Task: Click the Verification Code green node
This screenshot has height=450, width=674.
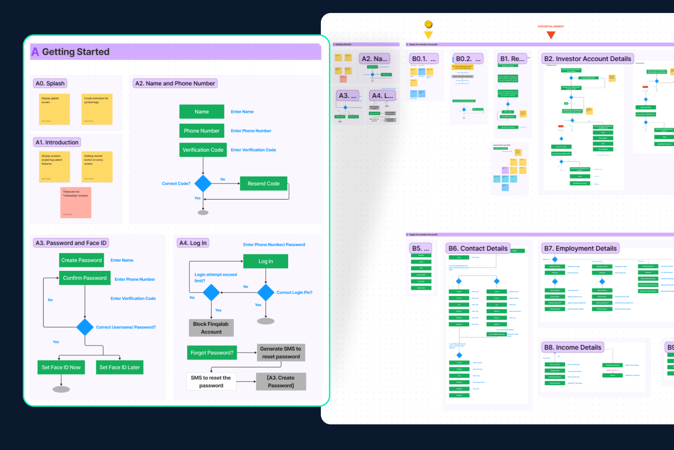Action: (x=203, y=150)
